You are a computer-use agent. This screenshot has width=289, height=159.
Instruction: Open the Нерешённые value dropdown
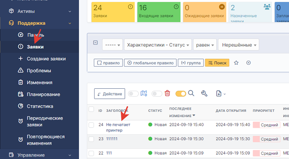point(239,44)
